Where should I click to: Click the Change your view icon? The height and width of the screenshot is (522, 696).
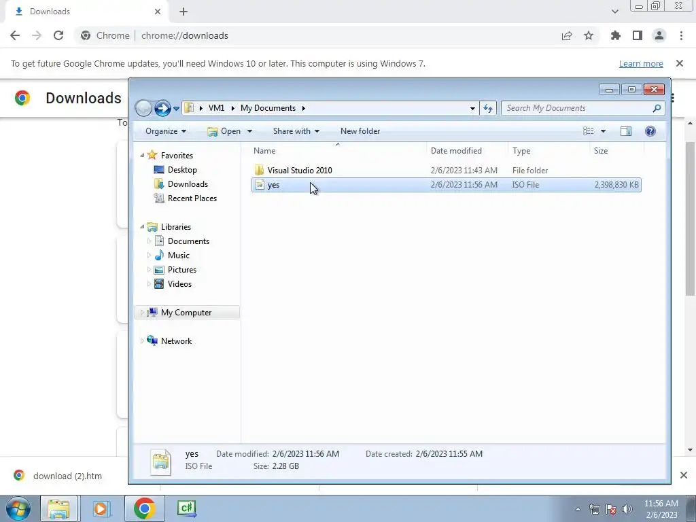coord(588,131)
